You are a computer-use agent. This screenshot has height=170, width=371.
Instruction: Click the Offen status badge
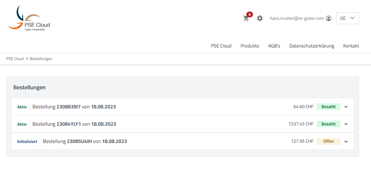(328, 141)
